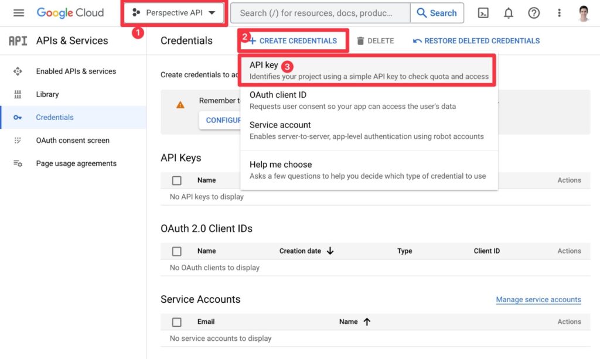Click the Service Accounts Email column header

(206, 322)
